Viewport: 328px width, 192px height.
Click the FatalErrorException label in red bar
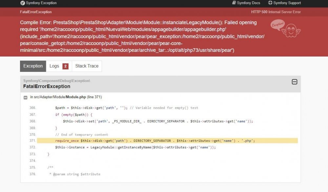point(36,12)
